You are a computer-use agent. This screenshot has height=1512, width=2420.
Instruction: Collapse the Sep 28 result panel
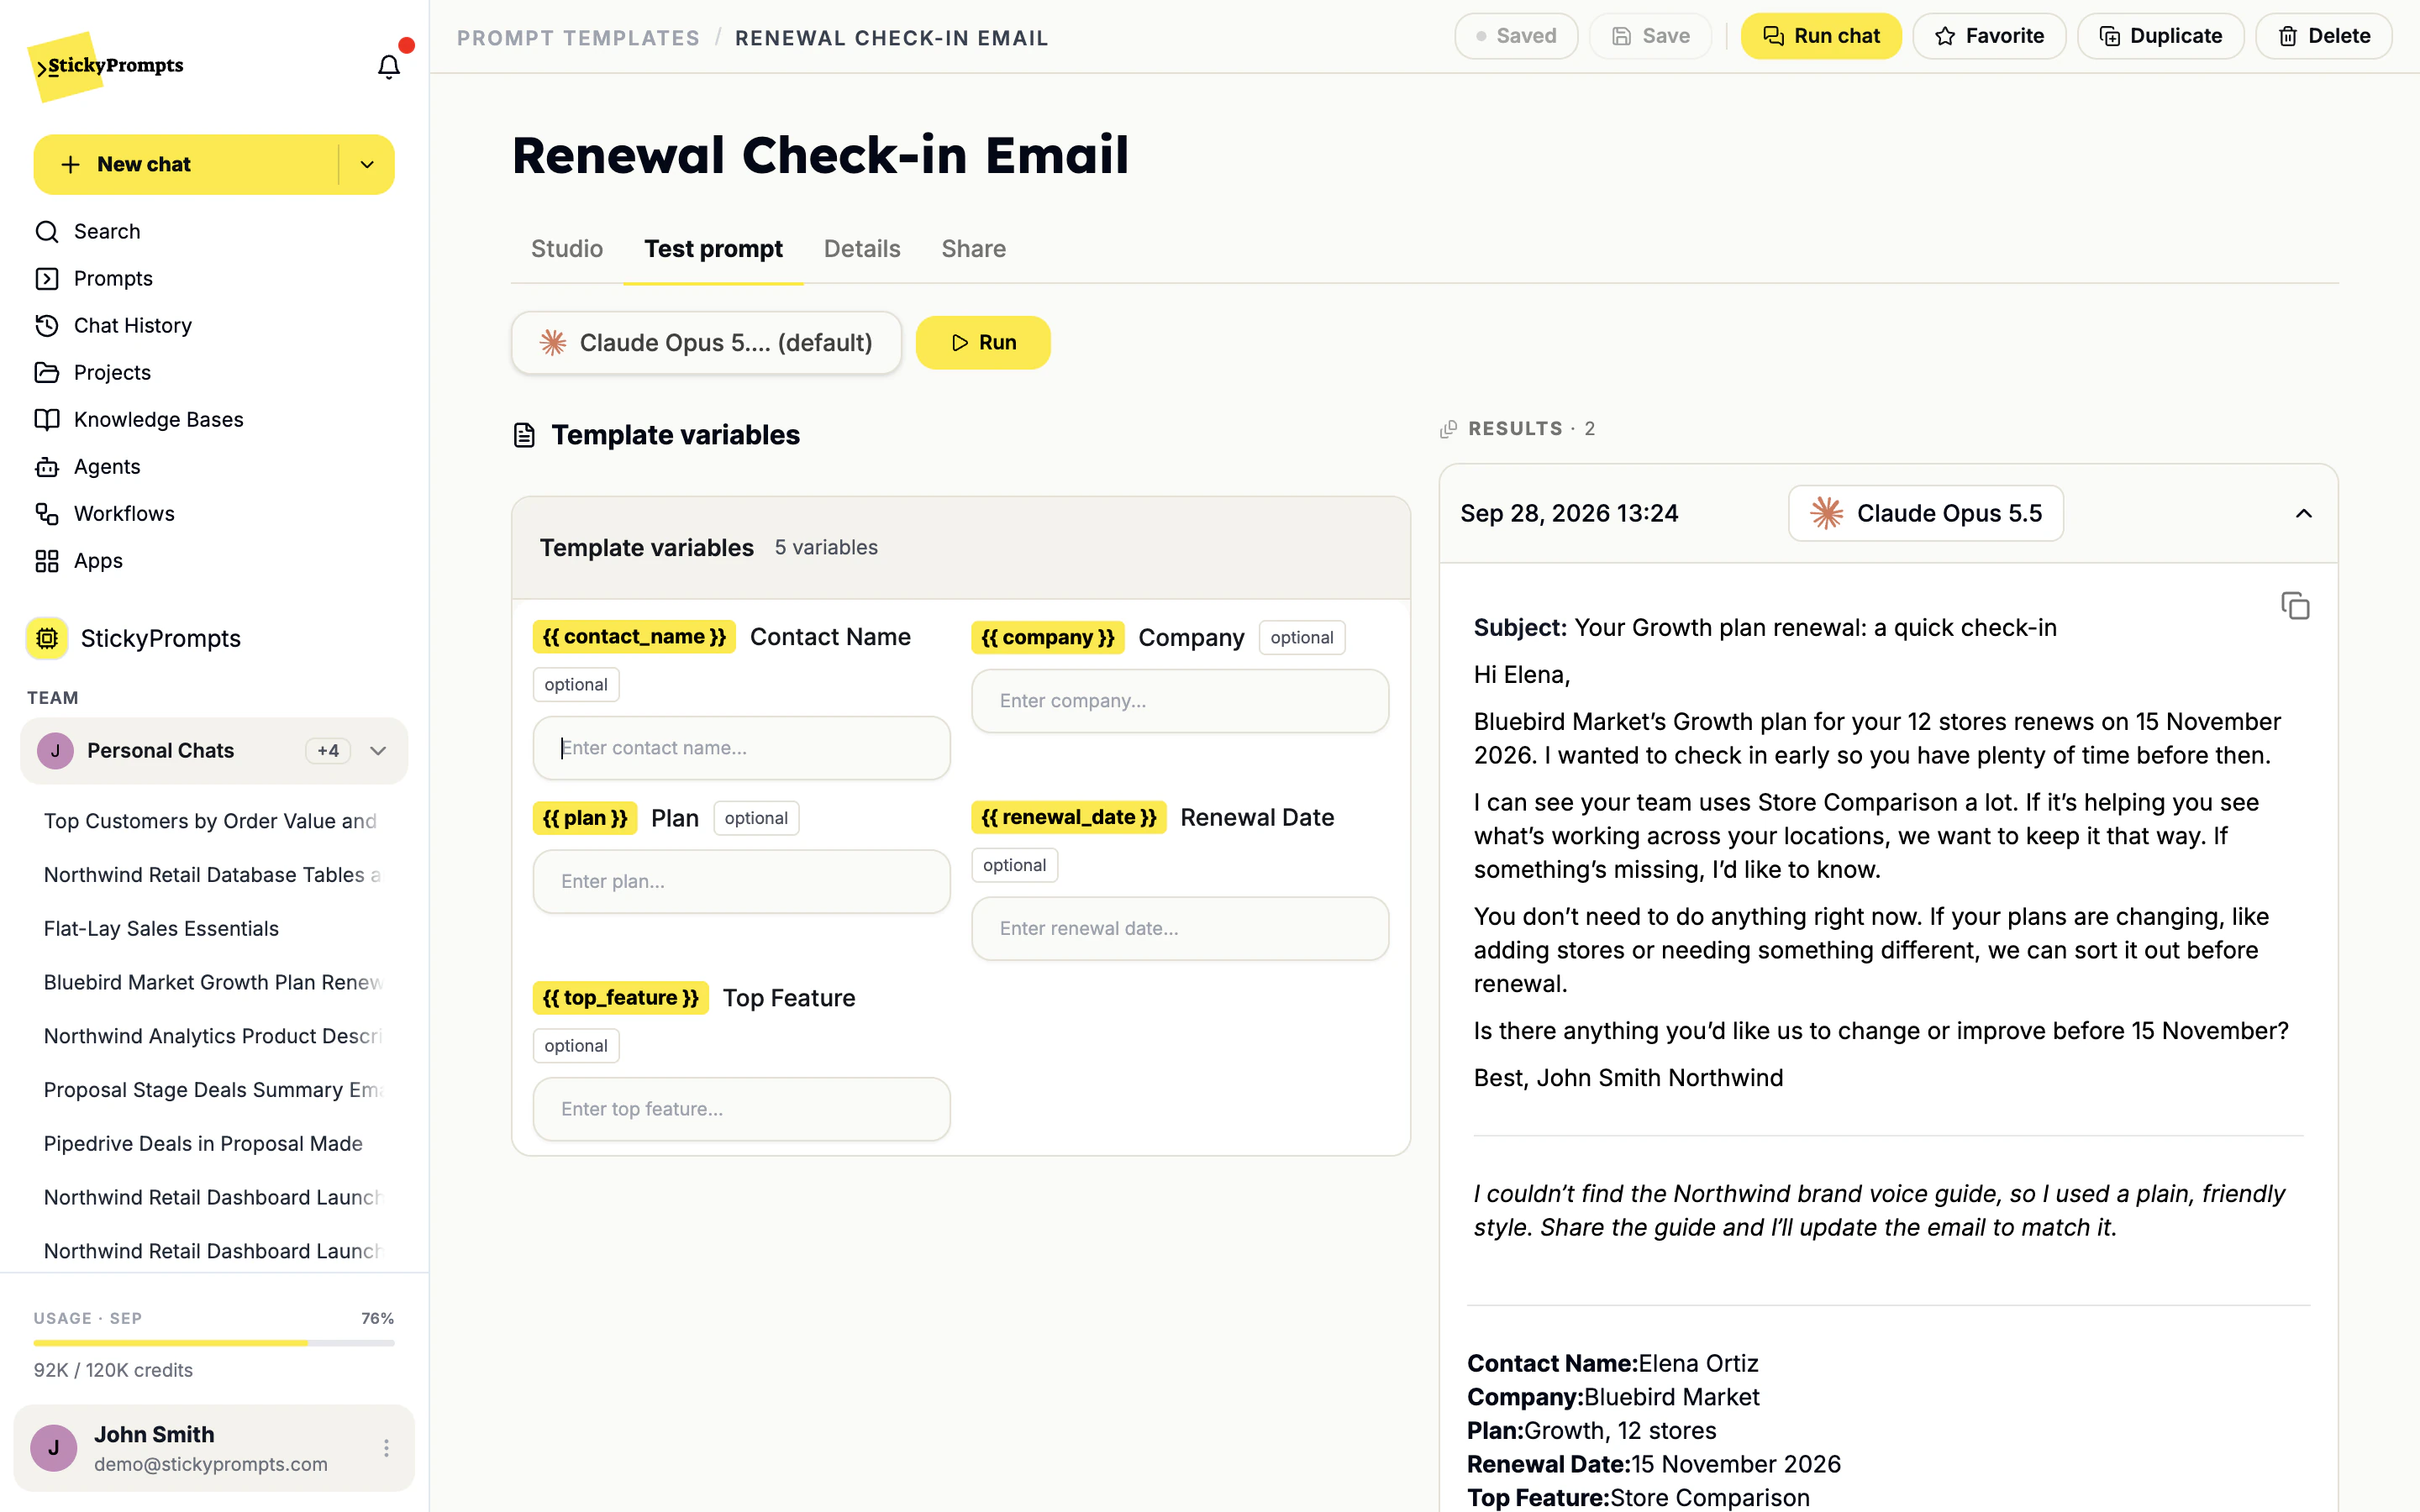[x=2303, y=513]
